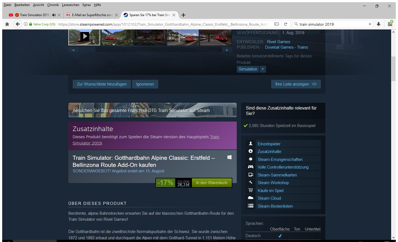Click the Einzelspieler person icon
The height and width of the screenshot is (242, 398).
click(250, 144)
